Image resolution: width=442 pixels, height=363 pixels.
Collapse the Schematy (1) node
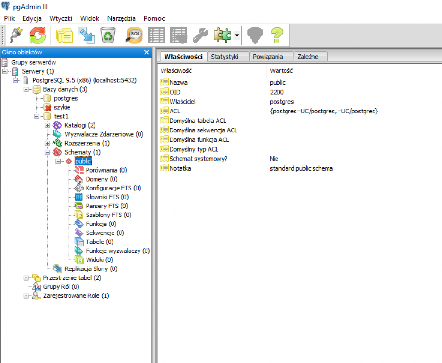48,152
